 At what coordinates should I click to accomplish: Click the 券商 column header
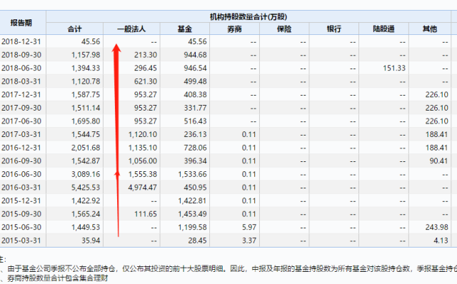(x=235, y=29)
